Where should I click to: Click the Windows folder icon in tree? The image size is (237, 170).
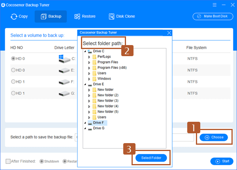coord(94,79)
